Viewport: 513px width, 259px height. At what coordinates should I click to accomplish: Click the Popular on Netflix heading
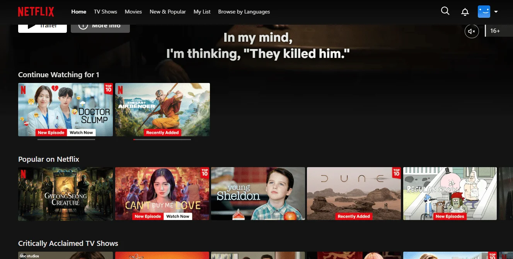49,159
